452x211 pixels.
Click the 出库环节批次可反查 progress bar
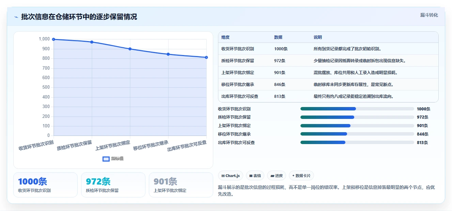[357, 142]
